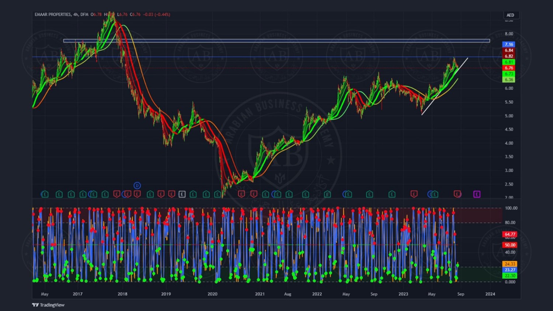Click the 4.00 price scale label
Screen dimensions: 553x311
509,143
